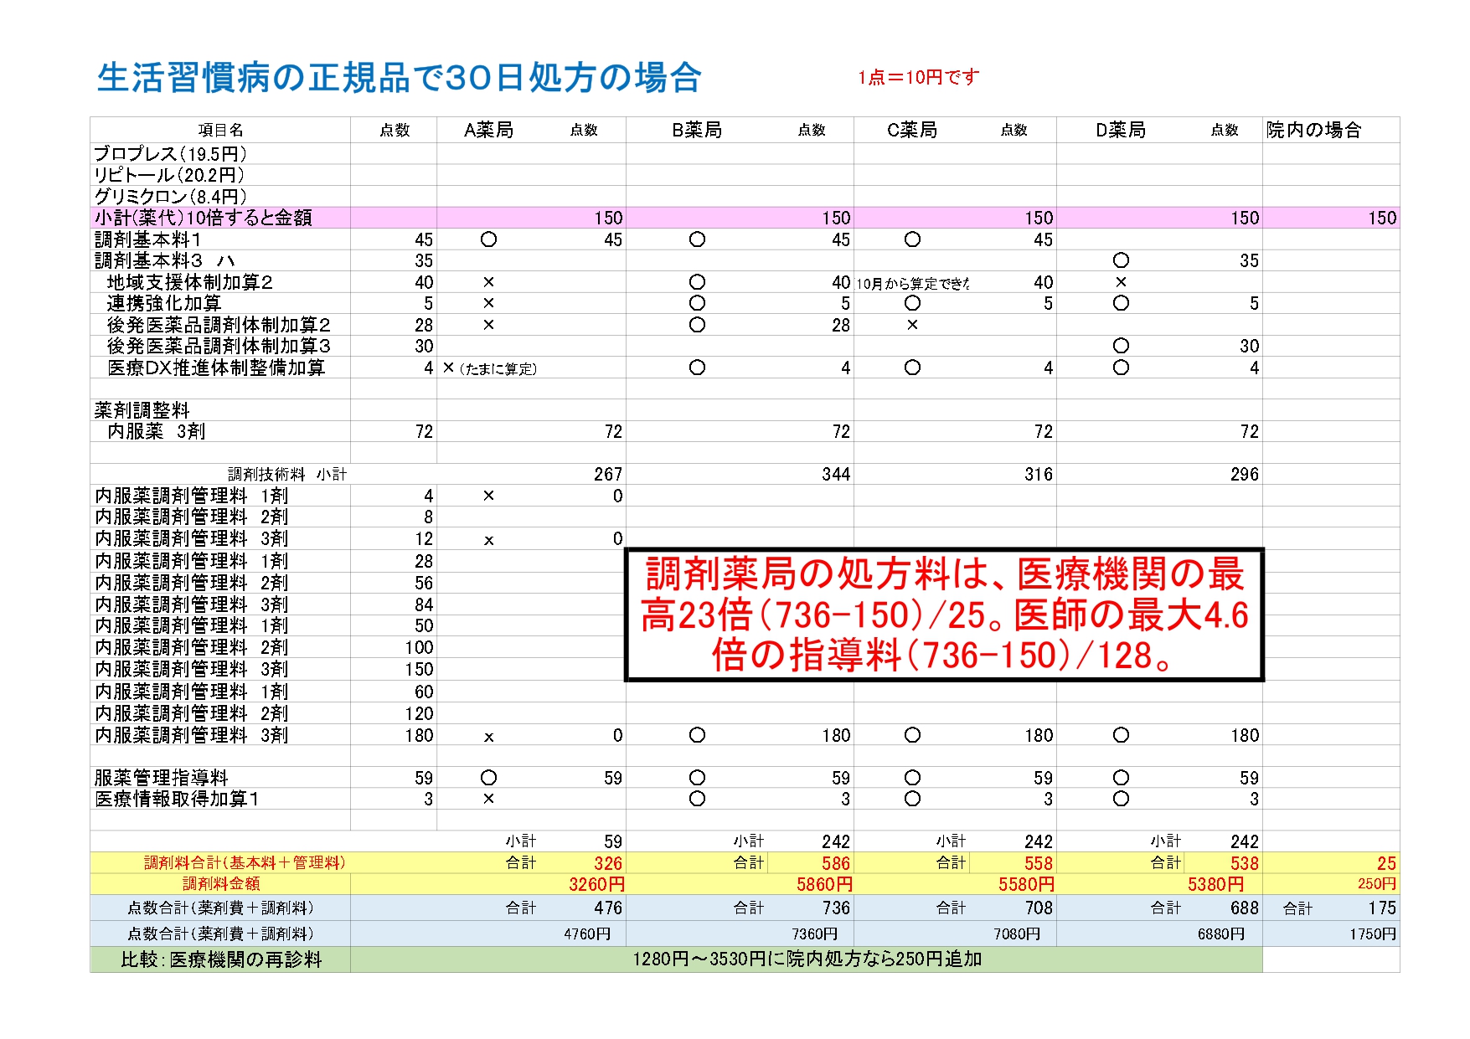Select the 調剤基本料3 ハ row label
The height and width of the screenshot is (1039, 1470).
pos(164,260)
